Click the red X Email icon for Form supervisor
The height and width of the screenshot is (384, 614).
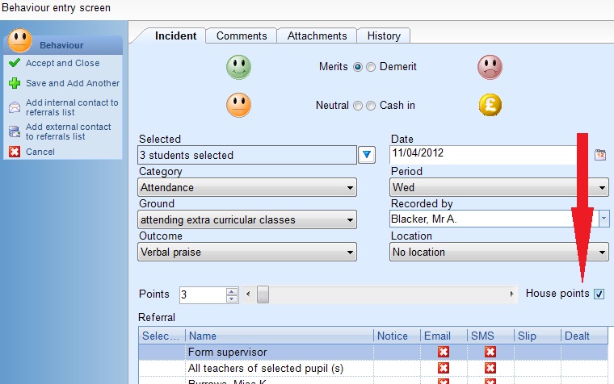tap(443, 353)
